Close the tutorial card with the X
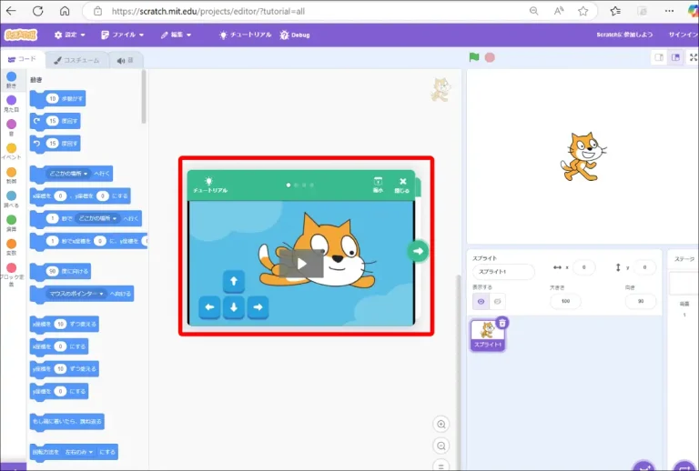The height and width of the screenshot is (471, 699). (402, 185)
